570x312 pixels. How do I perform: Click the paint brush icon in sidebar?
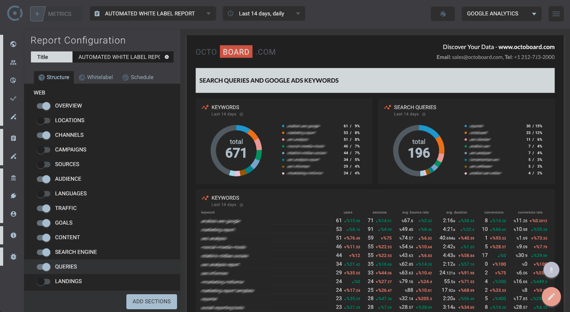(13, 117)
